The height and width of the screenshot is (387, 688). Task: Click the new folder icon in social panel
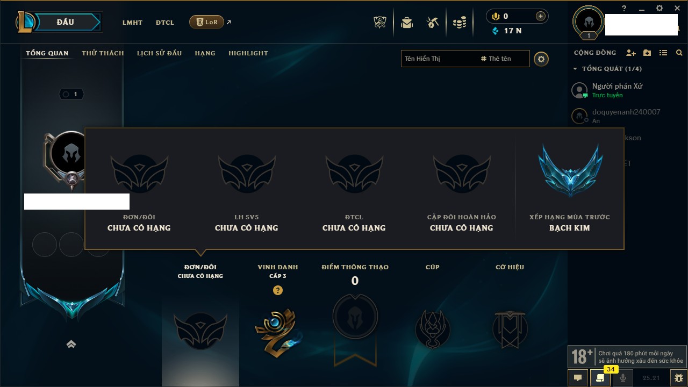(647, 53)
